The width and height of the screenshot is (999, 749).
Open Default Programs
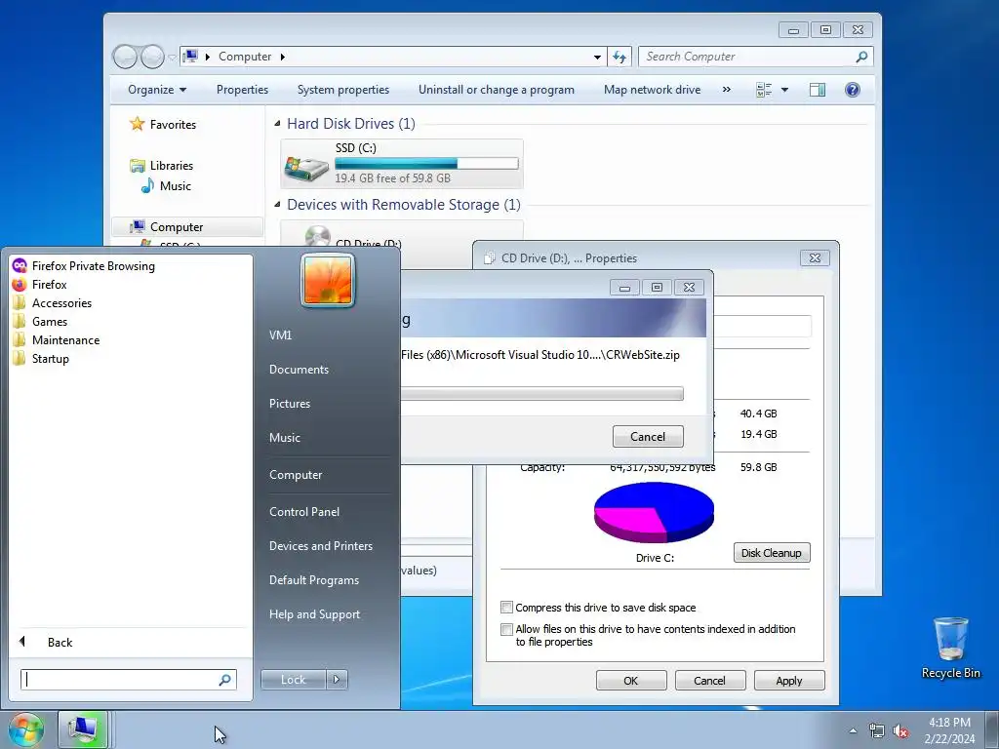click(313, 580)
